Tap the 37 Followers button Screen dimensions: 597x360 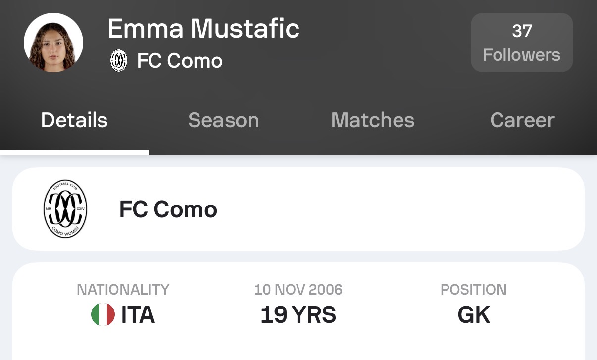(521, 43)
